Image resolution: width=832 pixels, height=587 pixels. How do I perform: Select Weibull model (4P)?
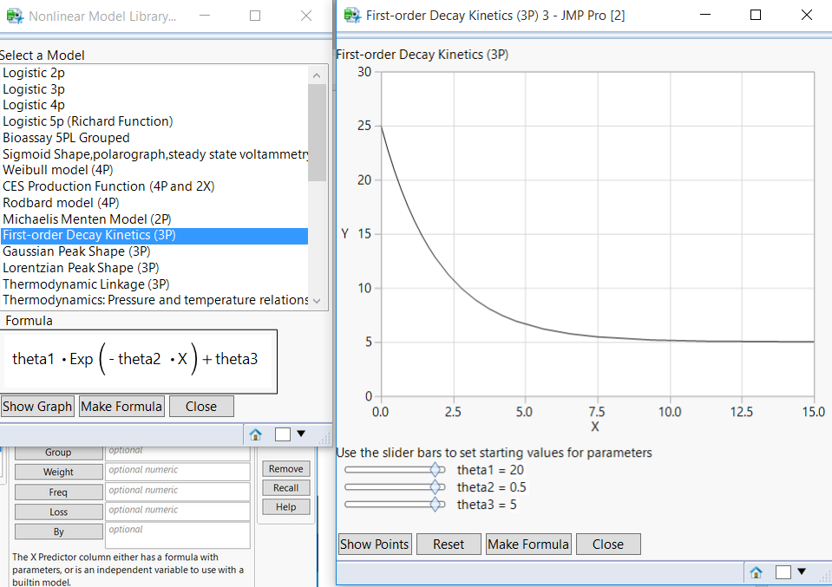(154, 170)
